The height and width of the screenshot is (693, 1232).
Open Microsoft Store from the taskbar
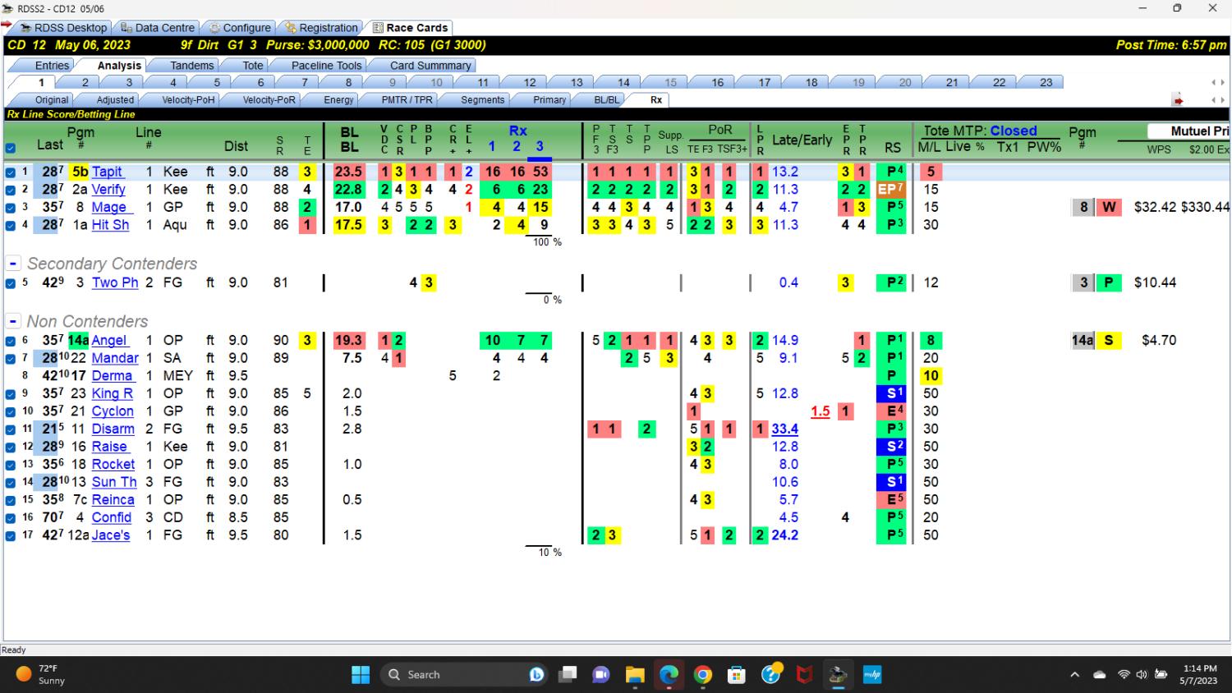(737, 674)
